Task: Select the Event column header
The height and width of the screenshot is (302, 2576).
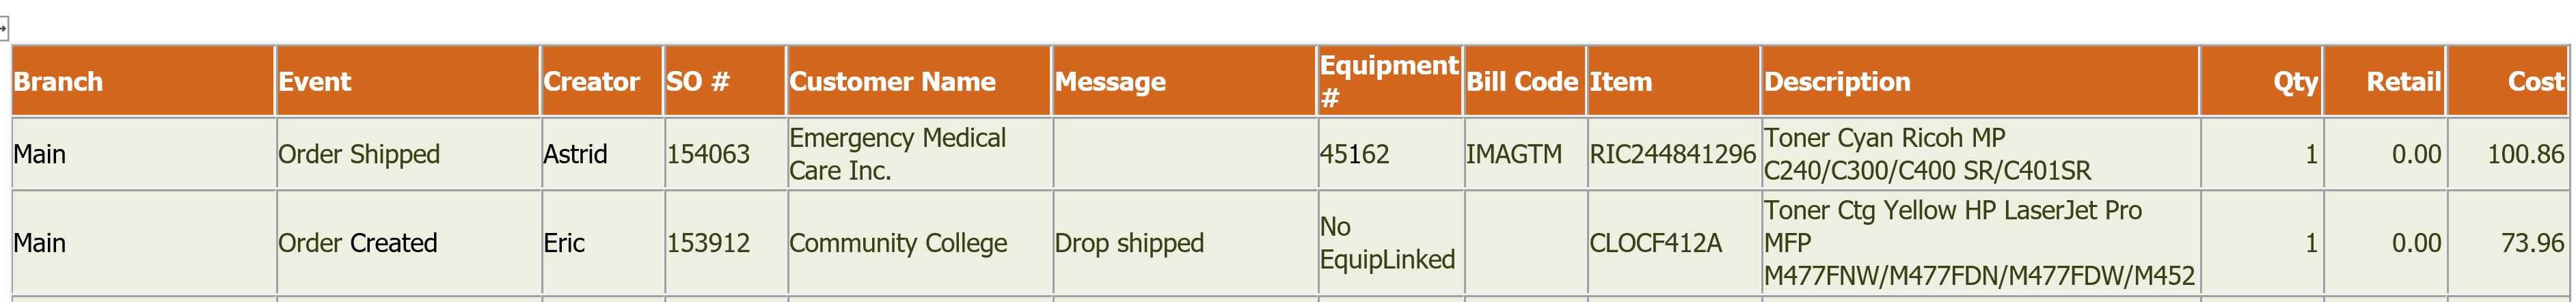Action: coord(408,81)
